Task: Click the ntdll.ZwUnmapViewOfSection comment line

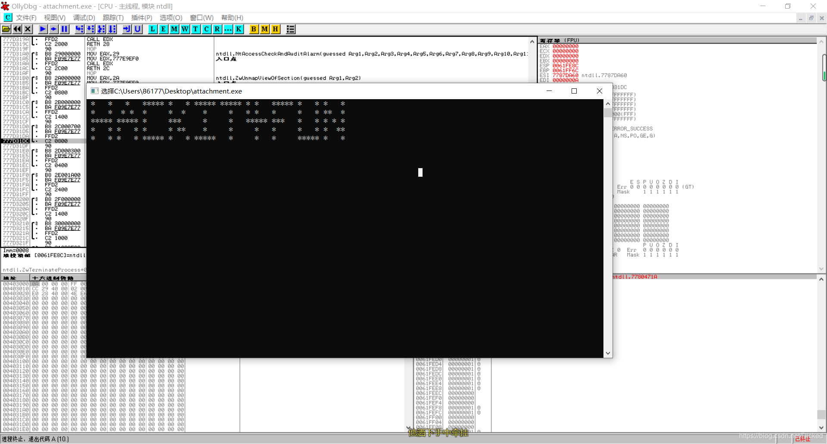Action: [x=289, y=78]
